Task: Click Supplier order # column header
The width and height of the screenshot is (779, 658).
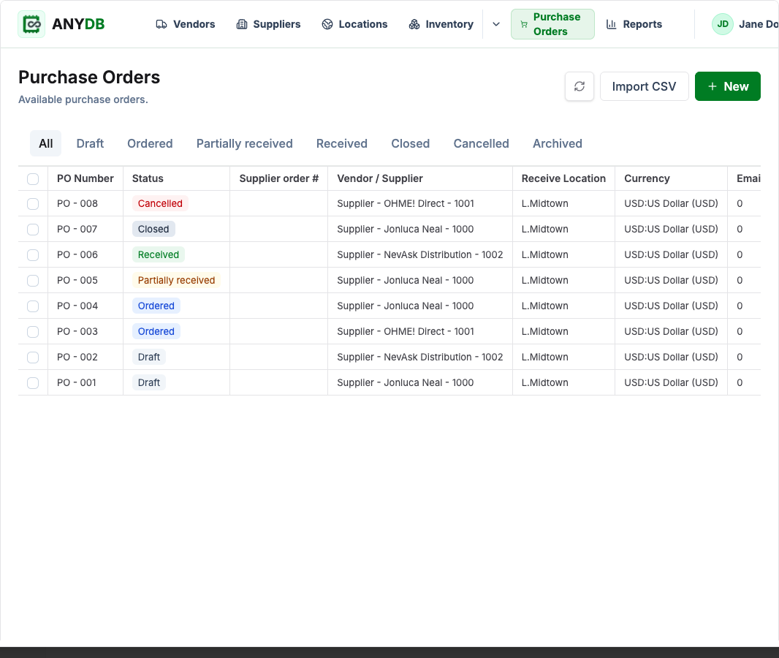Action: pyautogui.click(x=278, y=178)
